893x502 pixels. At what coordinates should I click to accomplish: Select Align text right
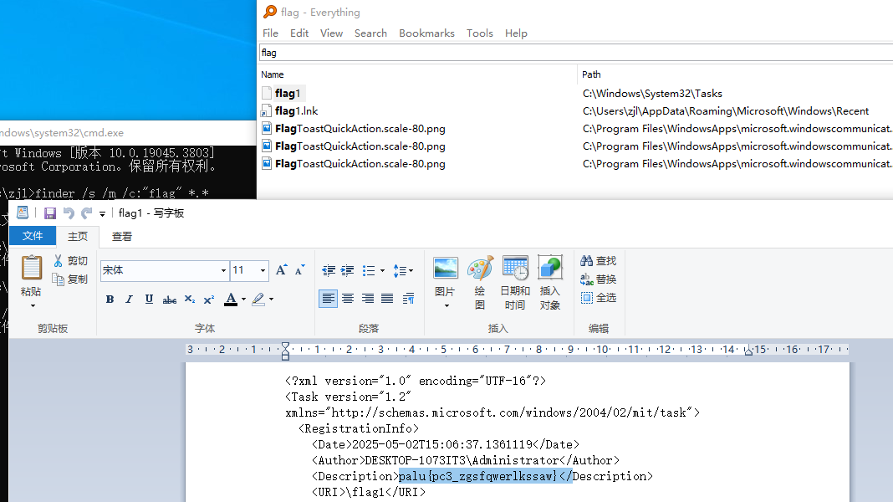click(x=368, y=299)
